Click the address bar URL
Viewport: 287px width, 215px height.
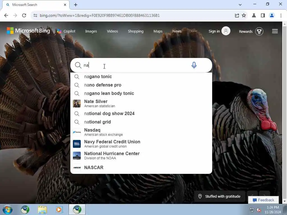(x=99, y=16)
